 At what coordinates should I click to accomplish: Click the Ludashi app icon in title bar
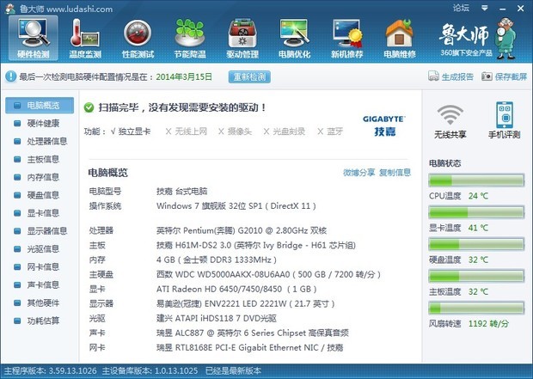coord(10,9)
